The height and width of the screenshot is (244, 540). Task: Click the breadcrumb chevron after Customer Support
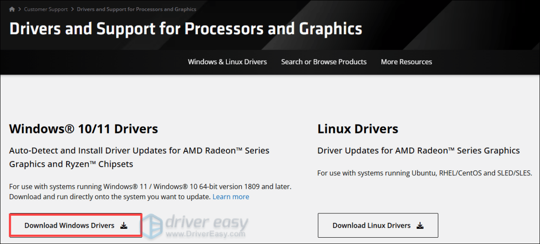(x=72, y=9)
